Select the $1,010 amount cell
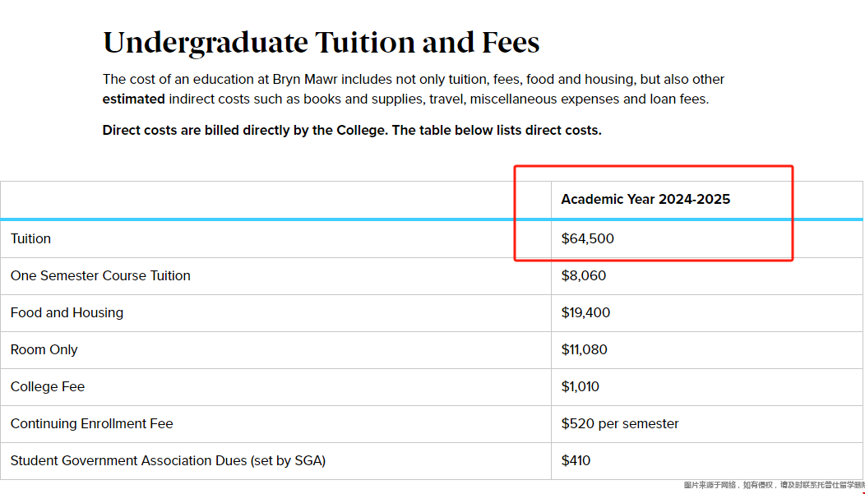Screen dimensions: 865x494 (x=581, y=386)
